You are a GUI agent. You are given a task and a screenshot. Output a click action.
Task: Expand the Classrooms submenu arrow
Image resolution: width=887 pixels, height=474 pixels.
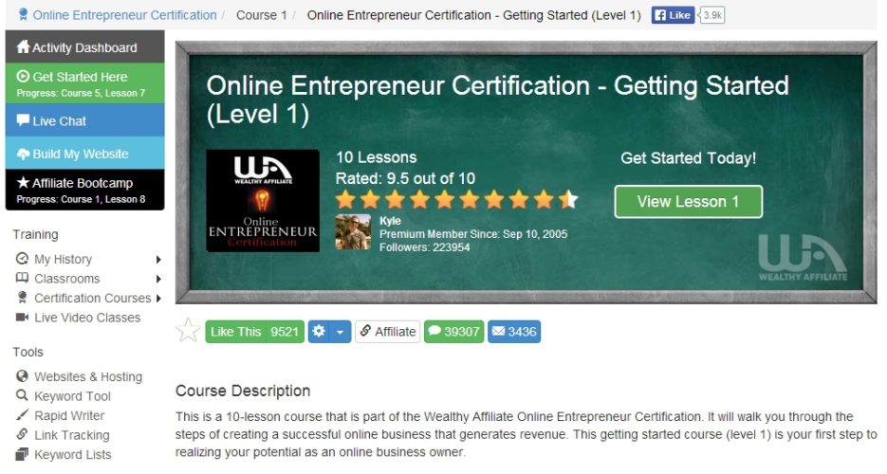click(158, 279)
